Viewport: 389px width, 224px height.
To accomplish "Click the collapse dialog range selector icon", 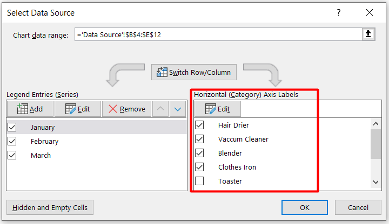I will pos(368,34).
